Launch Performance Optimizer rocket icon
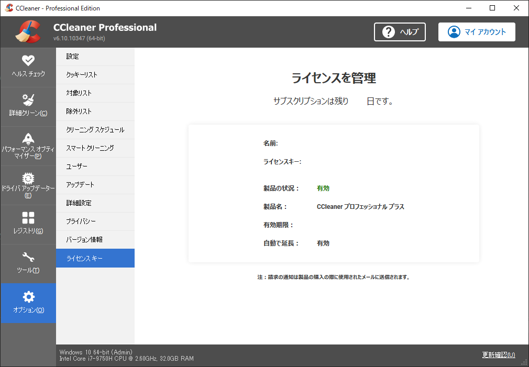Screen dimensions: 529x367 click(x=28, y=139)
